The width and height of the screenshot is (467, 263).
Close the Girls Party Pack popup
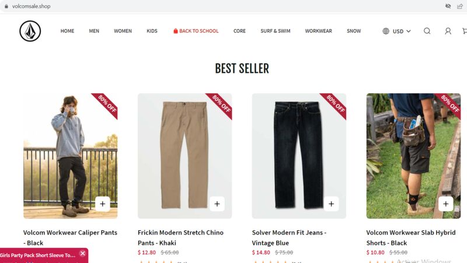coord(83,254)
